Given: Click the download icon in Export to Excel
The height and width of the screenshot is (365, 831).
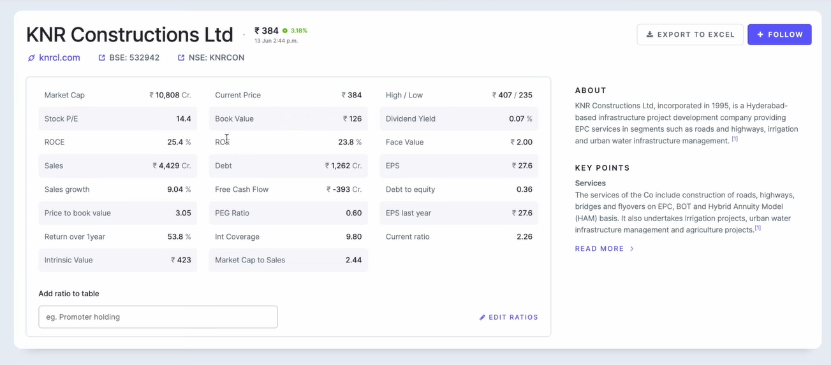Looking at the screenshot, I should pyautogui.click(x=650, y=34).
